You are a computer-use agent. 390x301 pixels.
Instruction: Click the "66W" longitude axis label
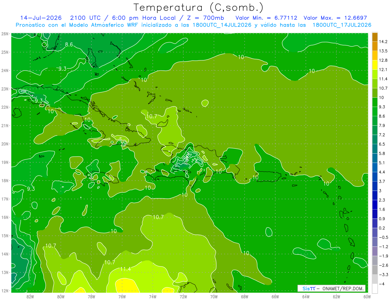pyautogui.click(x=275, y=296)
